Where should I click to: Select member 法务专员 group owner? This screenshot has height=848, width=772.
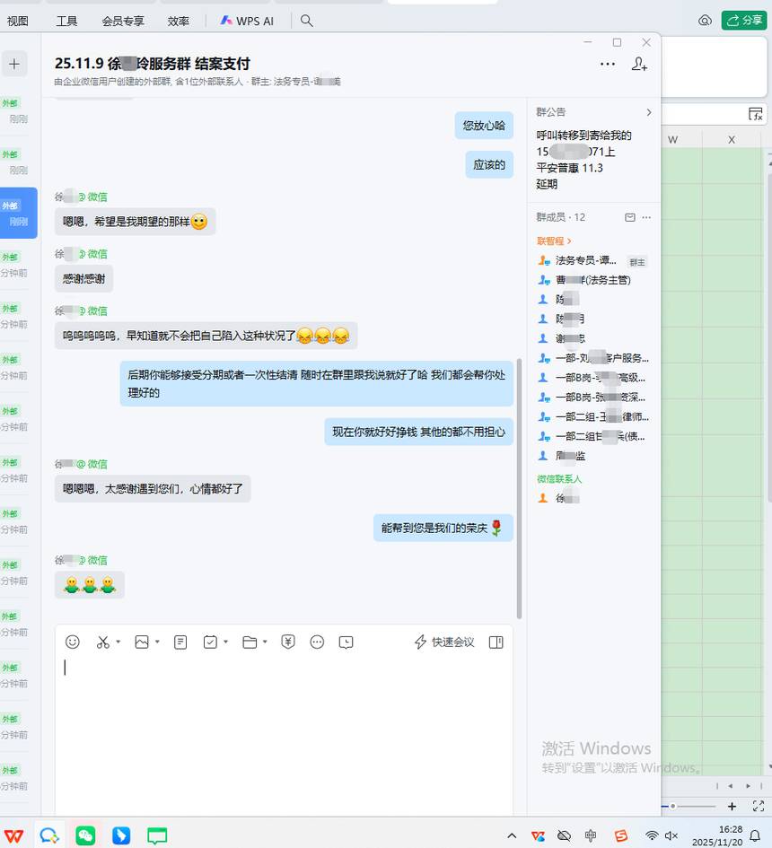592,260
